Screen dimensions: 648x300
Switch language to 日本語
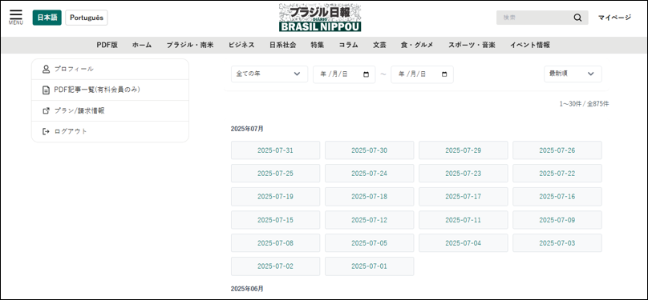[x=47, y=18]
